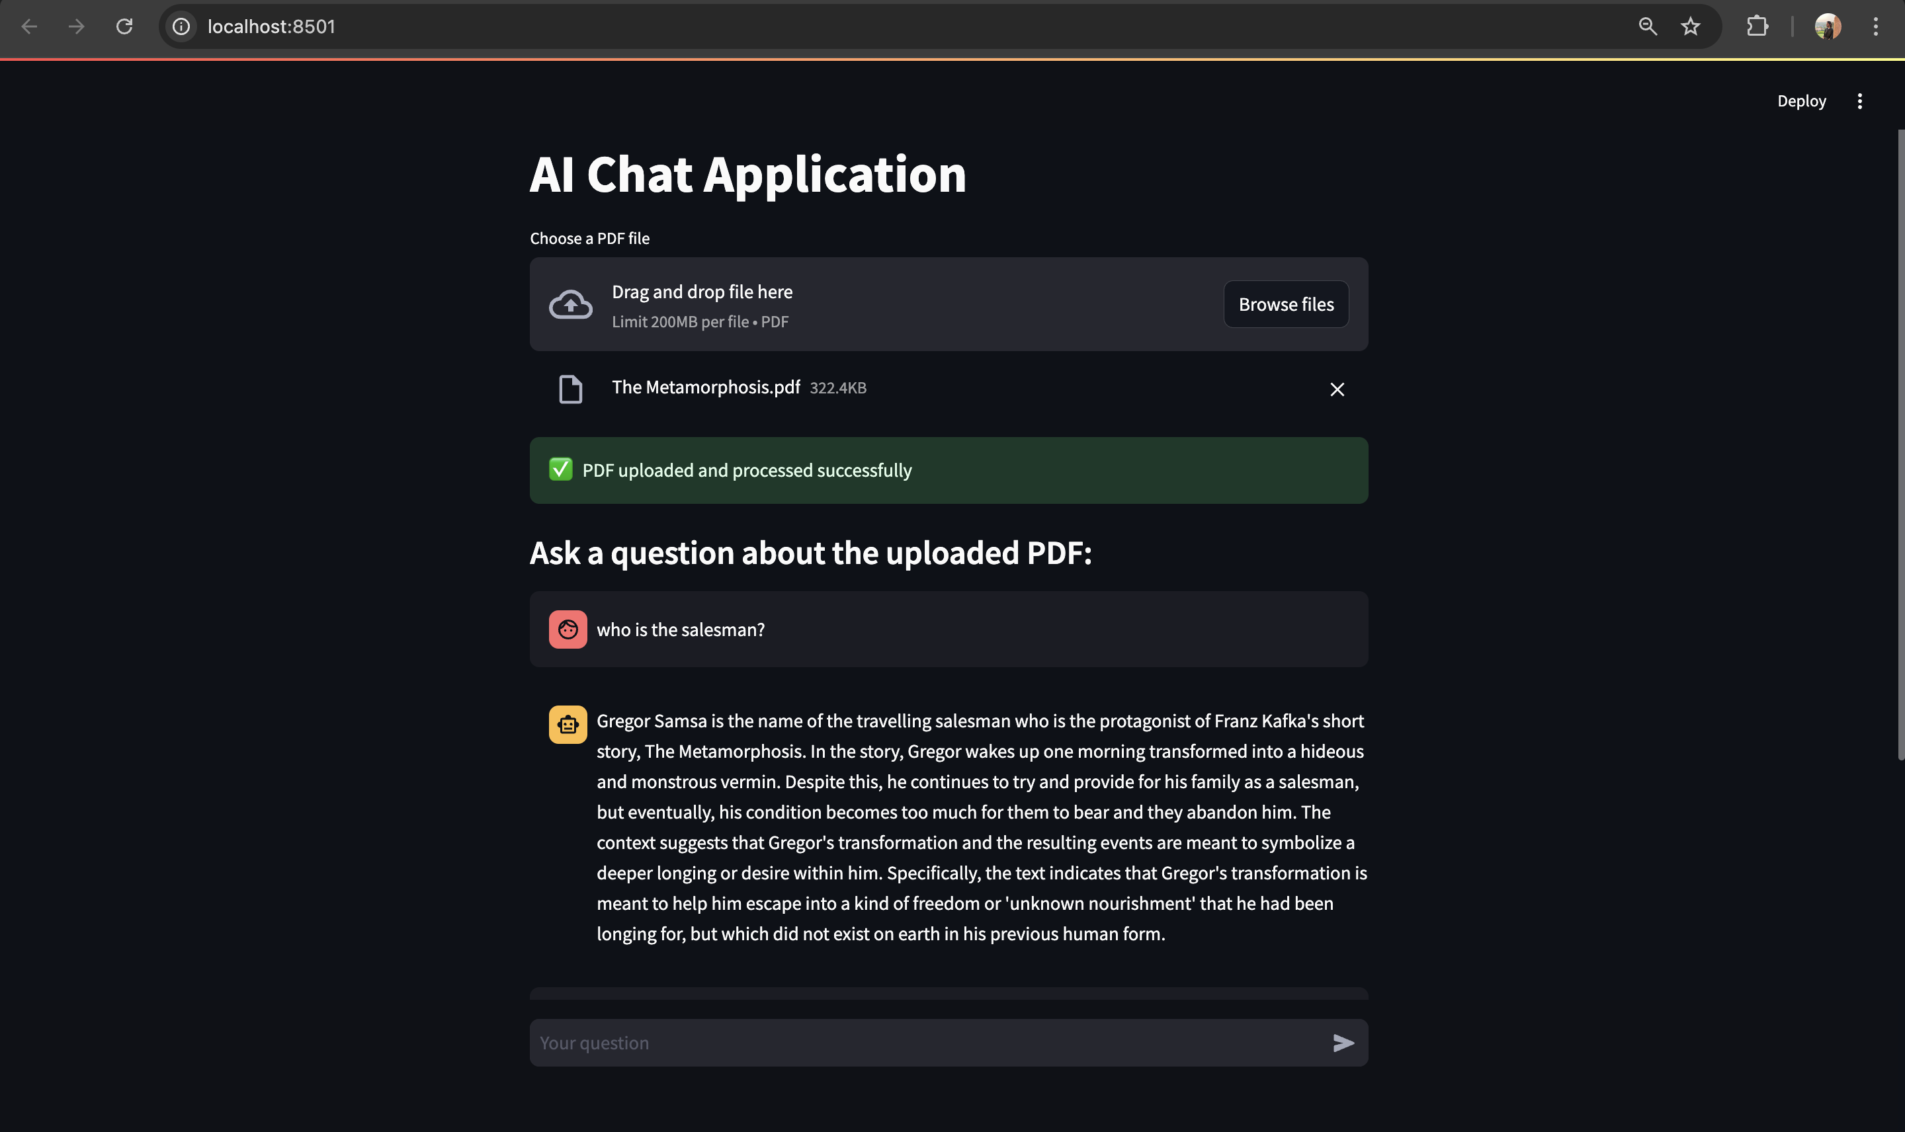Click the zoom magnifier in address bar
The height and width of the screenshot is (1132, 1905).
(x=1647, y=26)
